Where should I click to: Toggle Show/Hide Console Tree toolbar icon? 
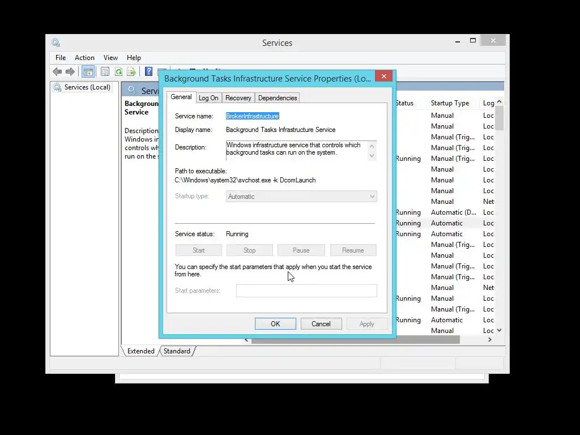tap(88, 72)
